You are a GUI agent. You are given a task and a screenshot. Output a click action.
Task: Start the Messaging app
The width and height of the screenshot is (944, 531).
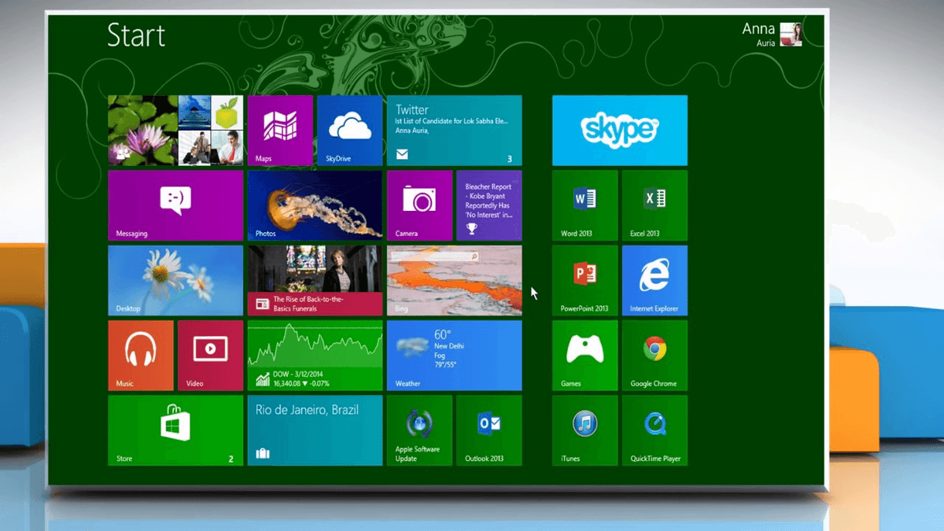pyautogui.click(x=175, y=205)
